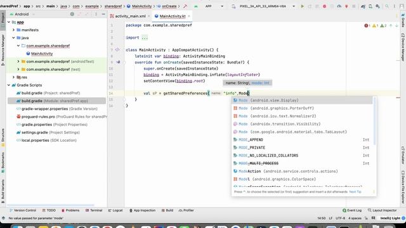
Task: Click the Sync Project with Gradle icon
Action: click(363, 6)
